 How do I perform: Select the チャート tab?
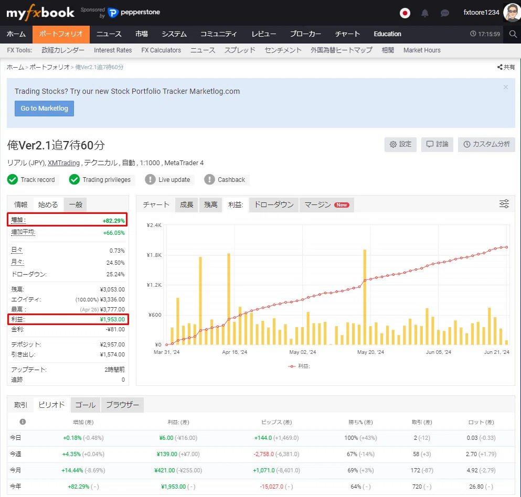156,205
